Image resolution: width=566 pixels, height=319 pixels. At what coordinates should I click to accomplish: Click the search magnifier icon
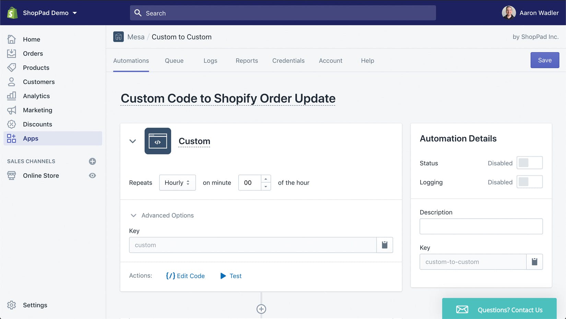point(138,13)
